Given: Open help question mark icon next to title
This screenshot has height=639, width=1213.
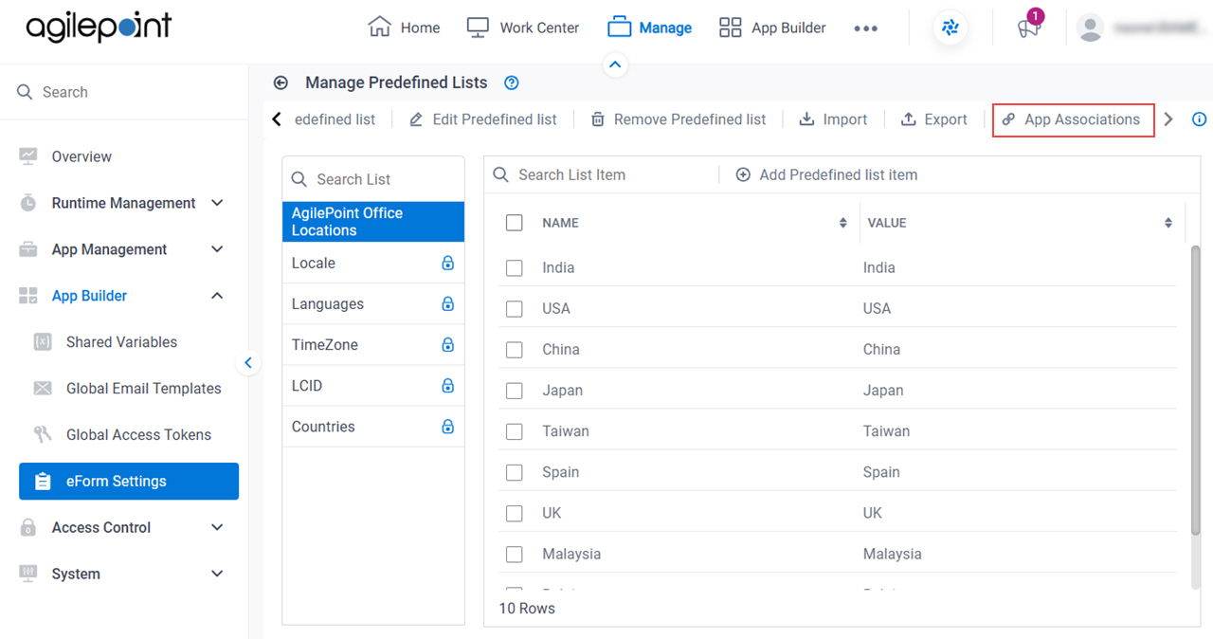Looking at the screenshot, I should pos(512,82).
